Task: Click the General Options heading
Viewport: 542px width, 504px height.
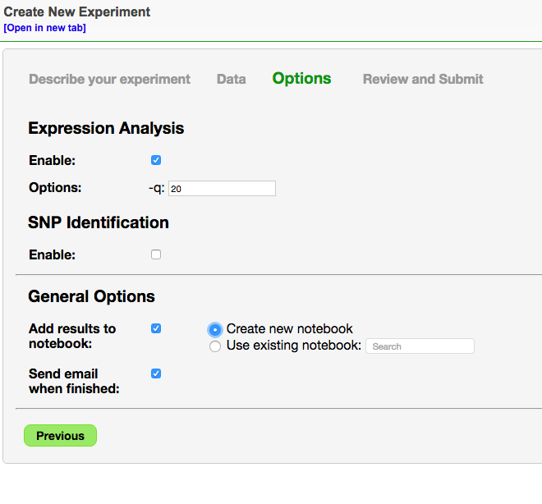Action: pyautogui.click(x=91, y=296)
